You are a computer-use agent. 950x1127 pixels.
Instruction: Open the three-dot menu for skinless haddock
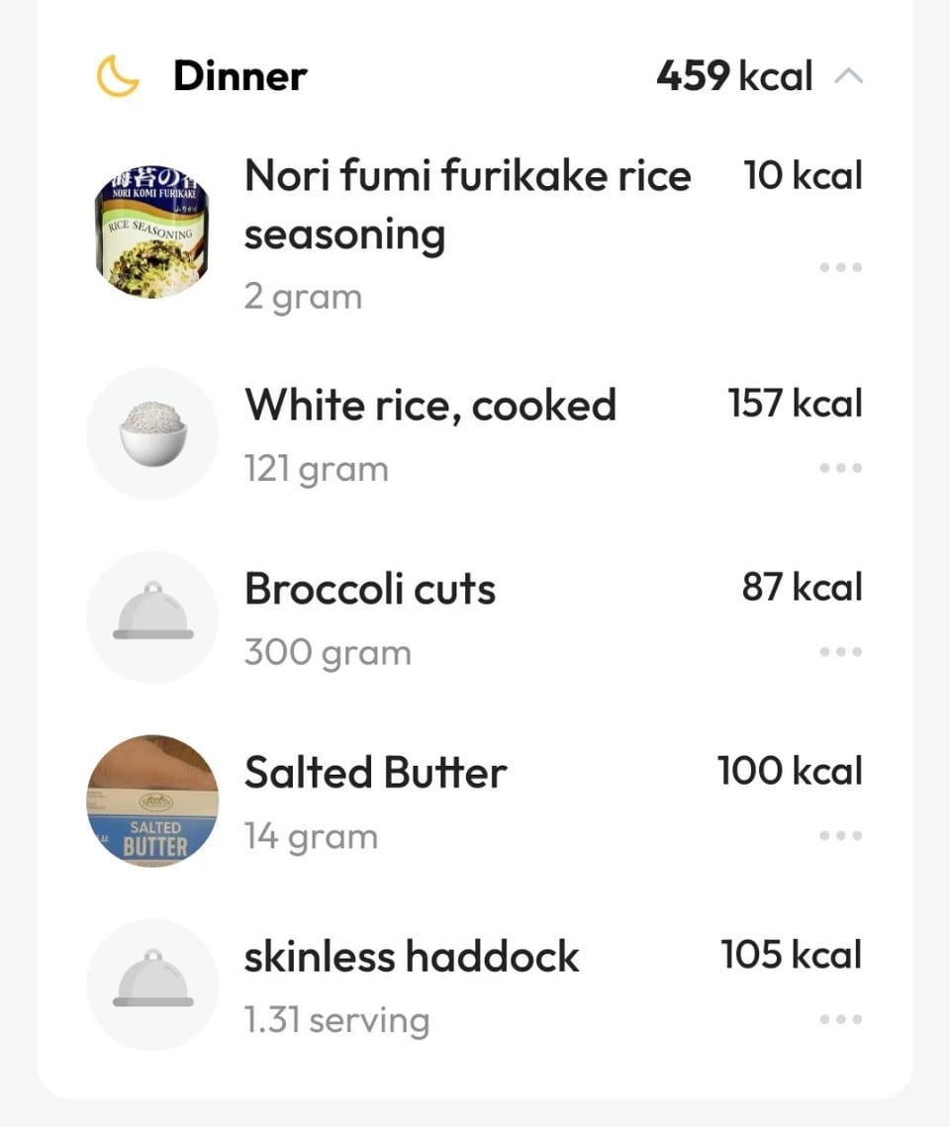(x=841, y=1019)
